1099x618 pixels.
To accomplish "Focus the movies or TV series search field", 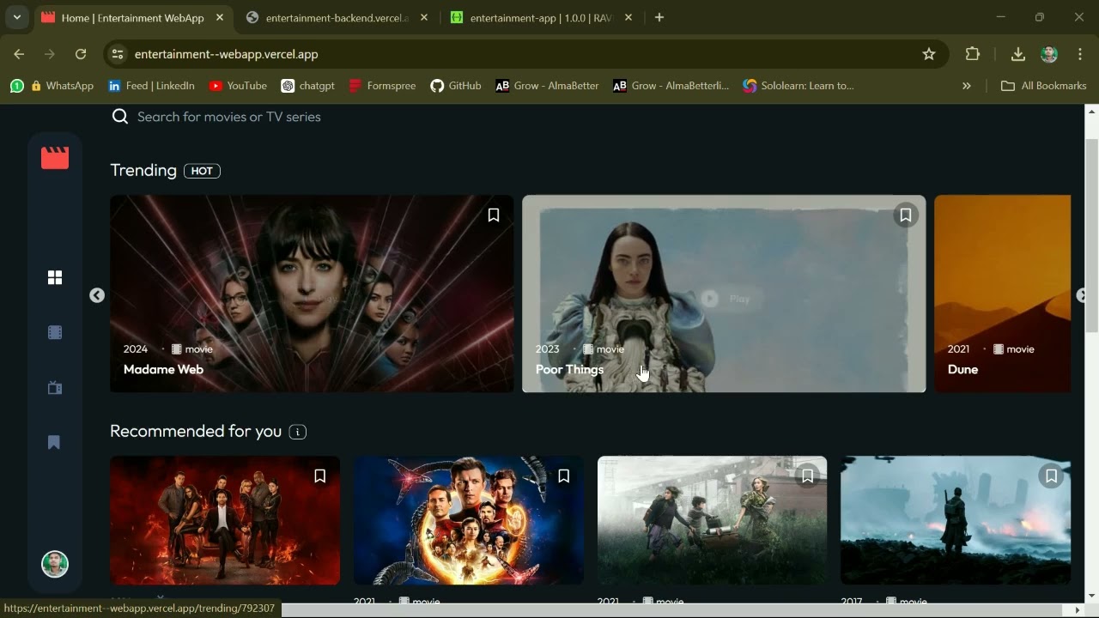I will click(x=229, y=117).
